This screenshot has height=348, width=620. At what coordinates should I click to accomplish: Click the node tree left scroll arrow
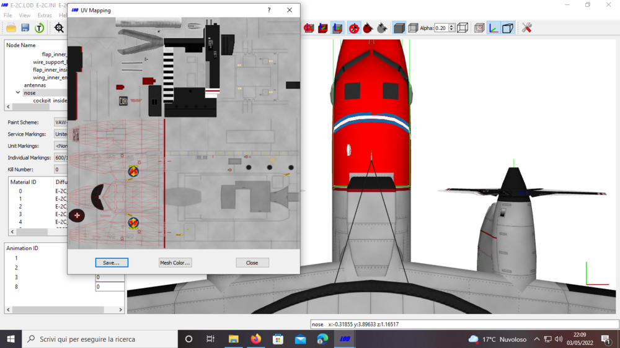pyautogui.click(x=8, y=107)
